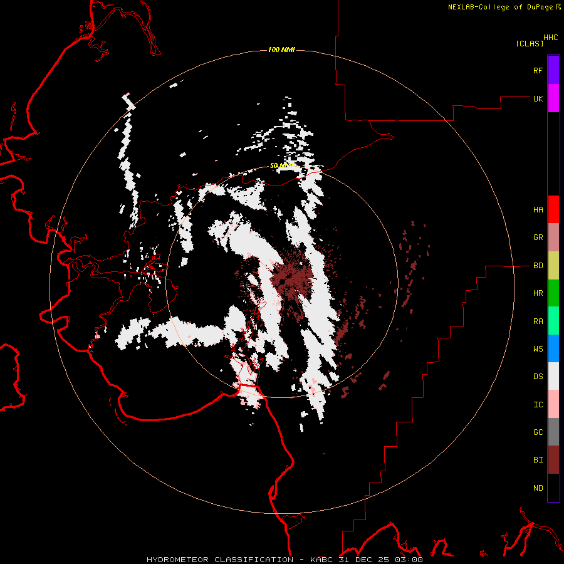
Task: Select the BD yellow legend block
Action: pyautogui.click(x=553, y=266)
